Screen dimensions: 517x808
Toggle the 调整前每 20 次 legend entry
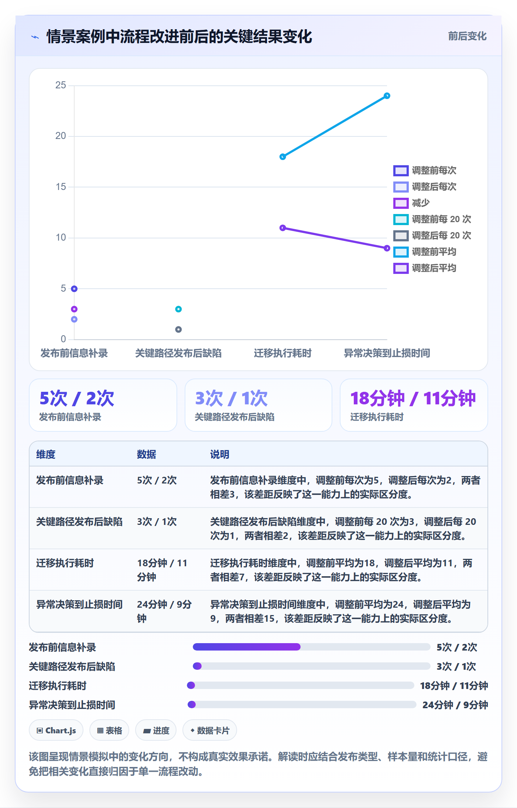click(x=432, y=219)
